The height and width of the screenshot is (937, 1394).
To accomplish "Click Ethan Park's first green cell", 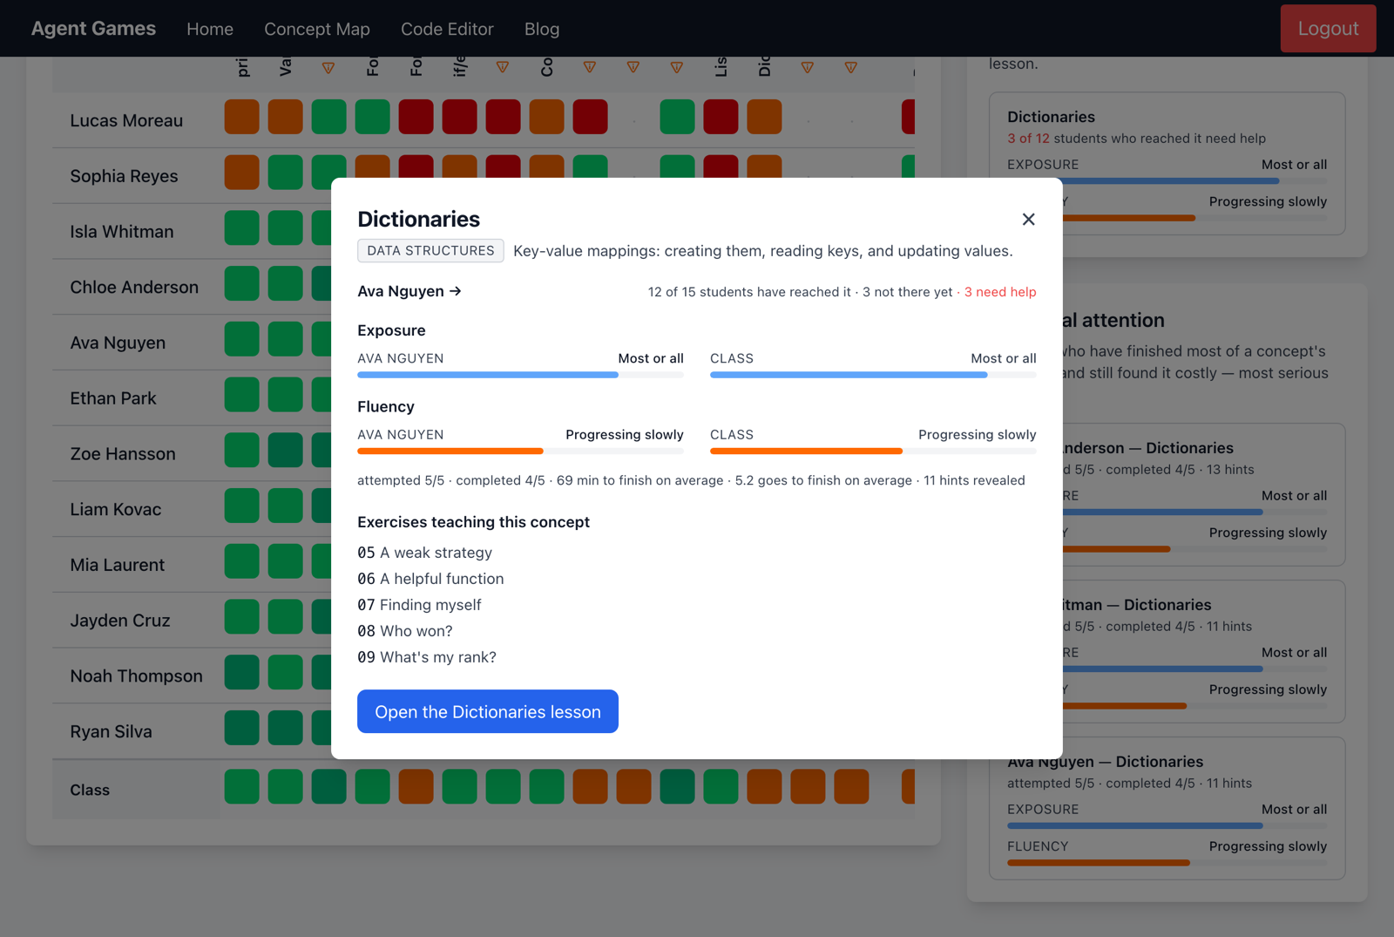I will tap(241, 394).
